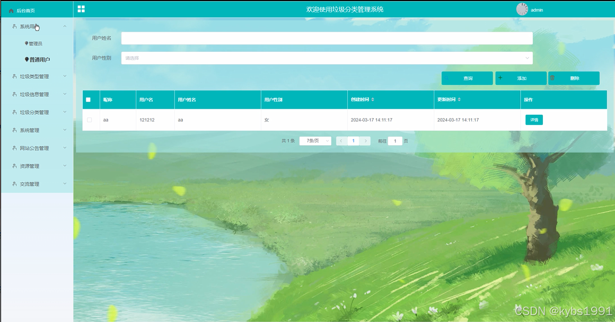Click the pin icon beside 普通用户
Screen dimensions: 615x322
pos(27,59)
